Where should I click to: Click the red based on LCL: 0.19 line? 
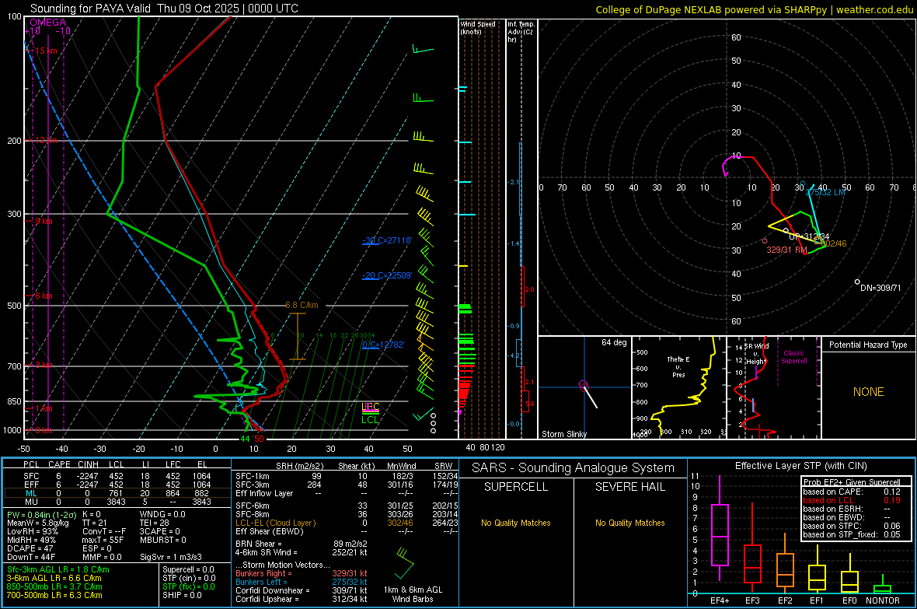[x=852, y=500]
